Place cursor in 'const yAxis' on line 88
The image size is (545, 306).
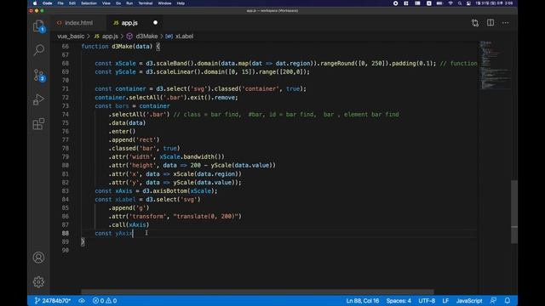pos(113,234)
